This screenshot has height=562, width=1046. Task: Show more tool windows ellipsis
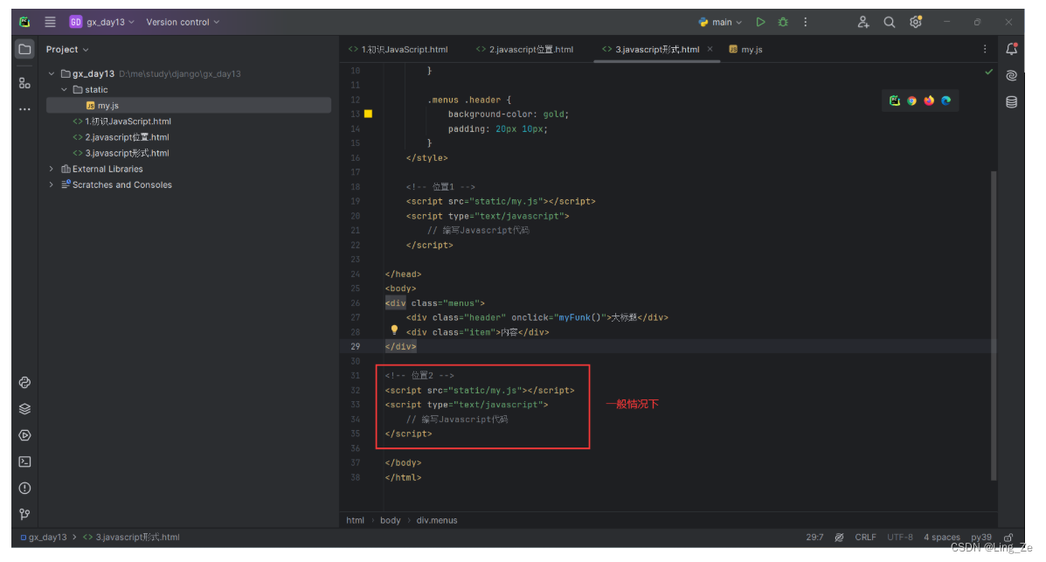pos(24,108)
